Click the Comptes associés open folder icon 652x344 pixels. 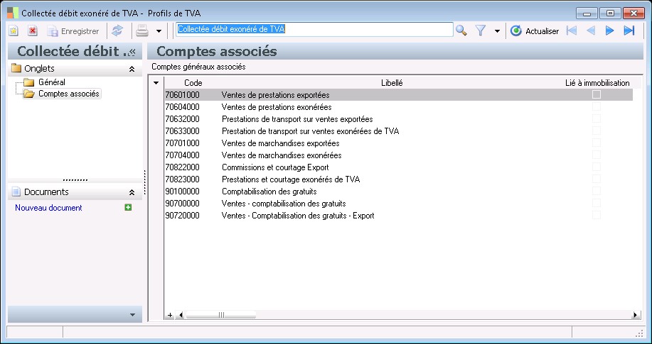click(x=28, y=94)
